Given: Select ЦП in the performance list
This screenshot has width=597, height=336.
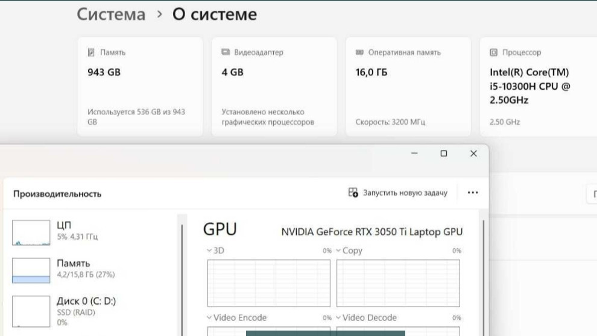Looking at the screenshot, I should tap(92, 232).
